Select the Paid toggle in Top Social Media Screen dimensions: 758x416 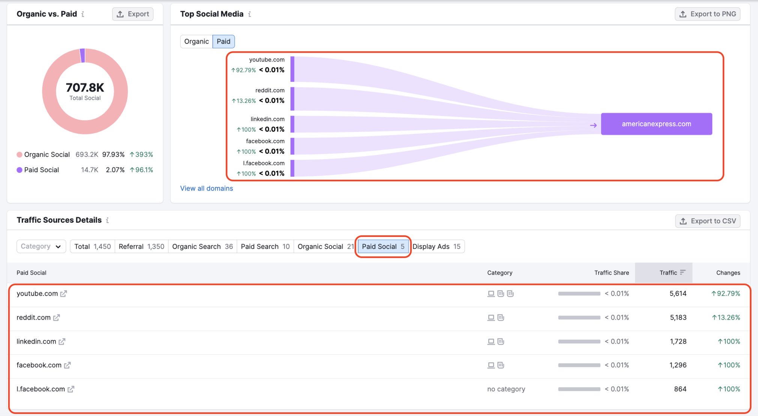(x=224, y=41)
